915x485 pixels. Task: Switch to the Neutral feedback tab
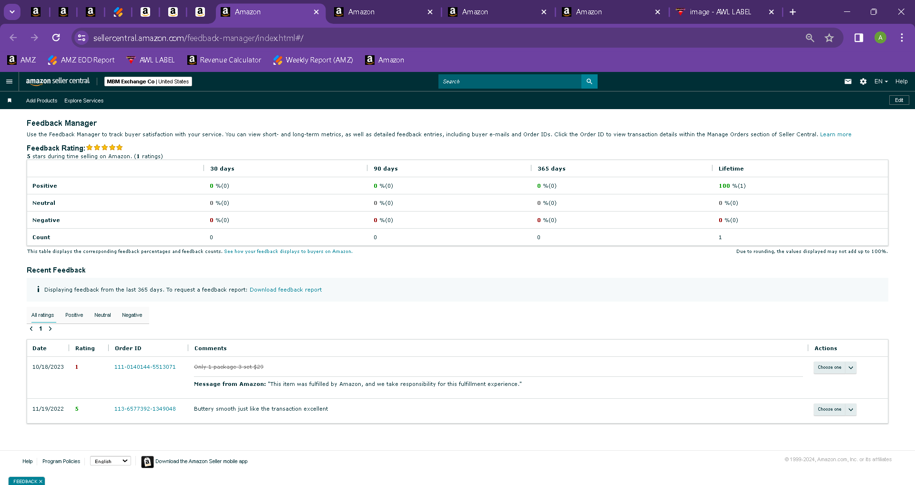102,315
